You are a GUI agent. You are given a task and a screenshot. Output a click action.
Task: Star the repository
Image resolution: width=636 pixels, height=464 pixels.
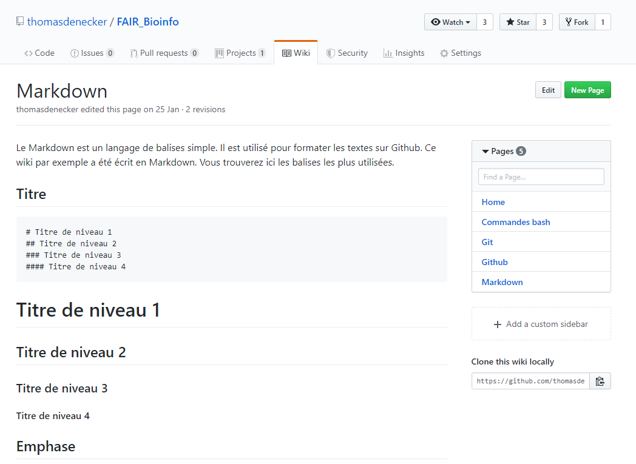pyautogui.click(x=518, y=22)
